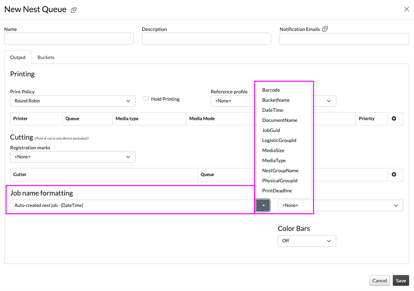Screen dimensions: 414x291
Task: Select BucketName in the variable list
Action: pyautogui.click(x=276, y=100)
